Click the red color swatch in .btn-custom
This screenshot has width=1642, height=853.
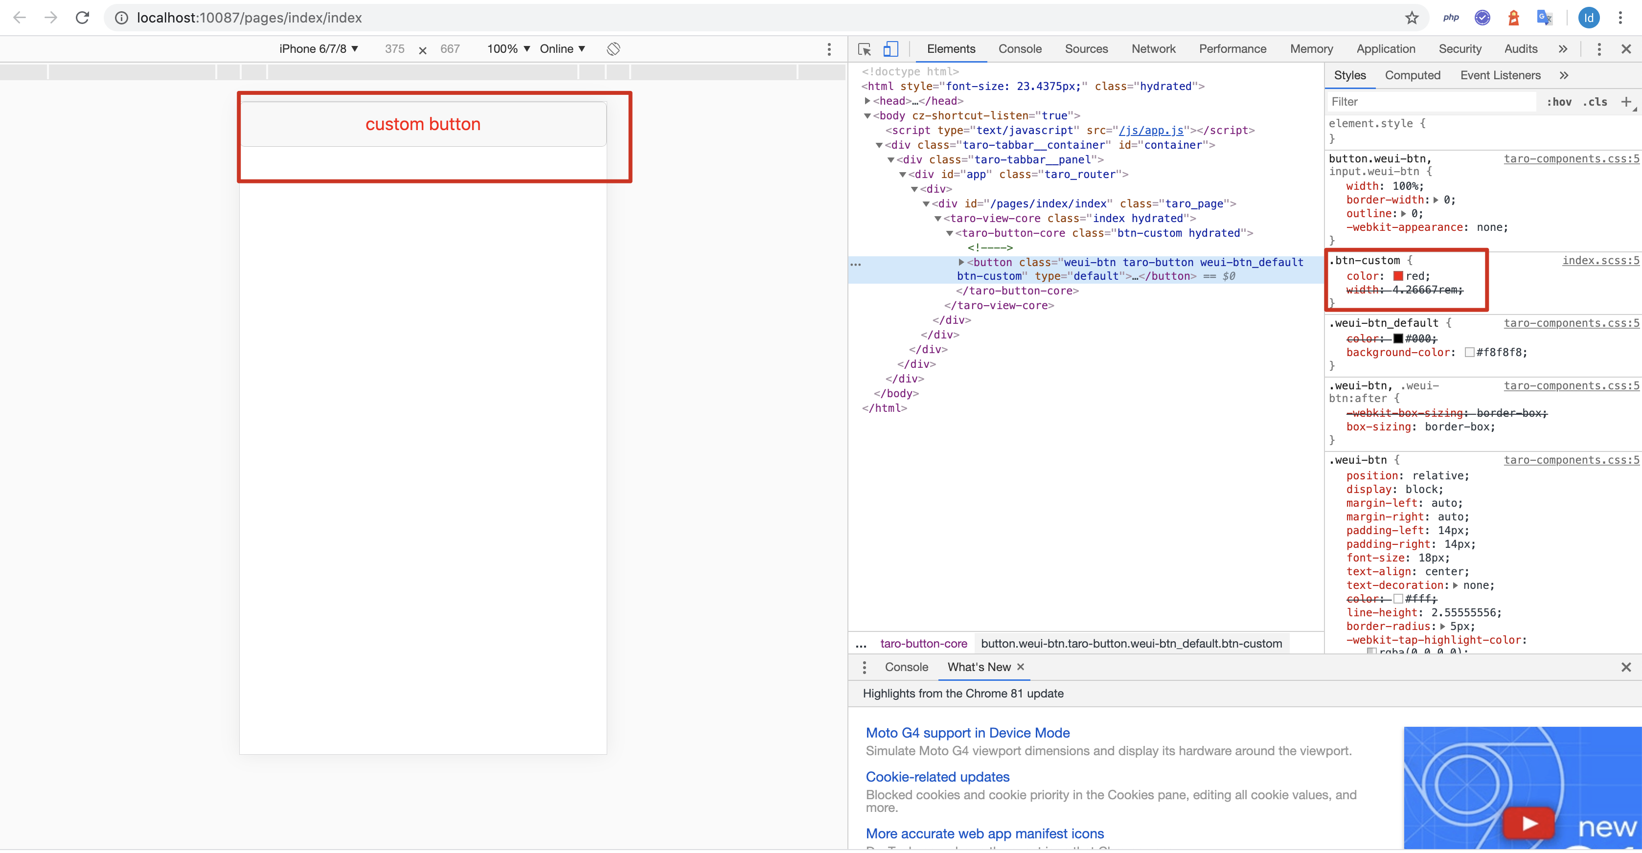1398,276
